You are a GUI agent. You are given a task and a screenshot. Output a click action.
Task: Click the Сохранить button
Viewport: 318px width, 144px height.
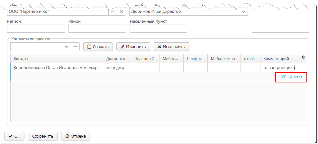(42, 136)
